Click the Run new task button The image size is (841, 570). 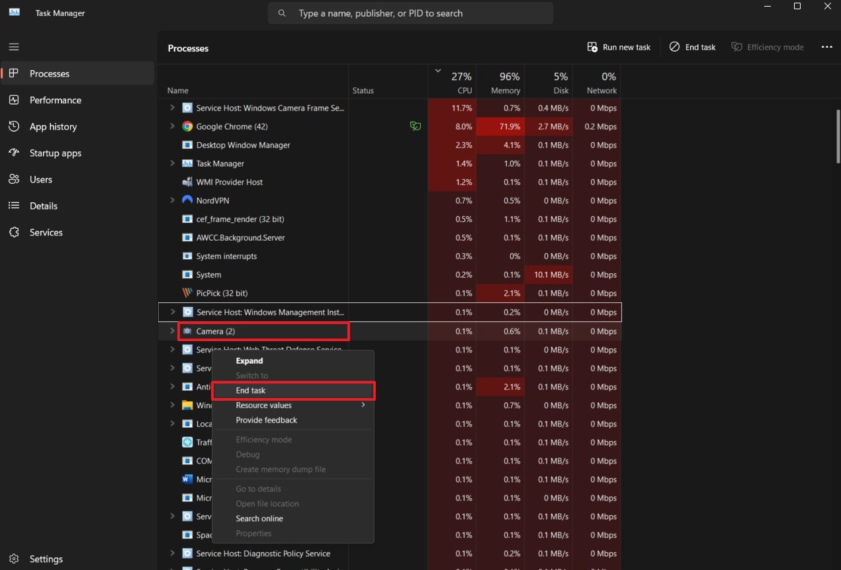[619, 47]
